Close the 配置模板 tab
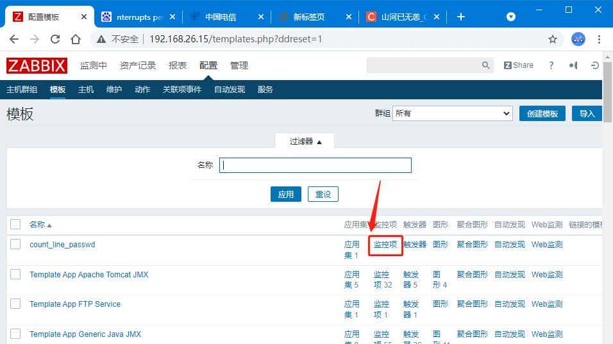Viewport: 613px width, 344px height. 84,17
